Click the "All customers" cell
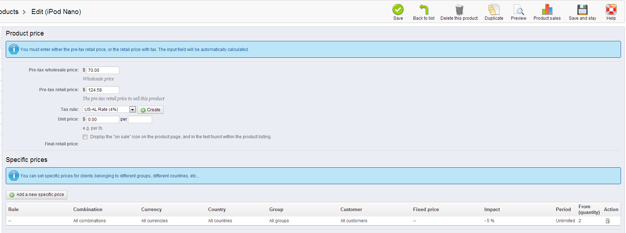Image resolution: width=626 pixels, height=233 pixels. pyautogui.click(x=354, y=221)
